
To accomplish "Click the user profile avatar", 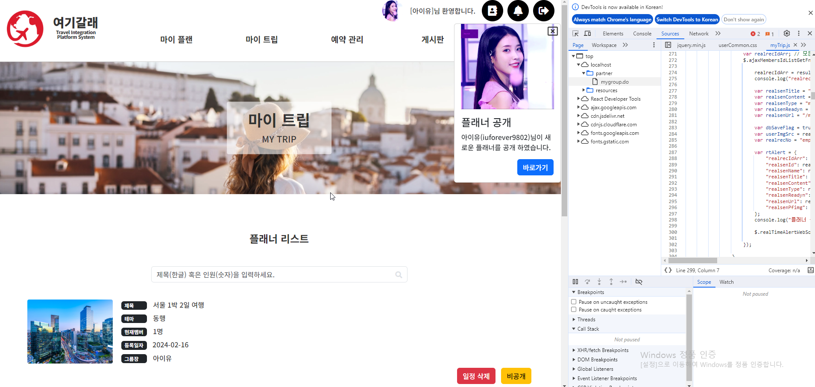I will (391, 11).
